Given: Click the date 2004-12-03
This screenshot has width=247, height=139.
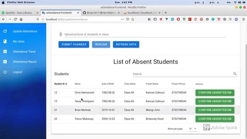Looking at the screenshot, I should pos(108,119).
